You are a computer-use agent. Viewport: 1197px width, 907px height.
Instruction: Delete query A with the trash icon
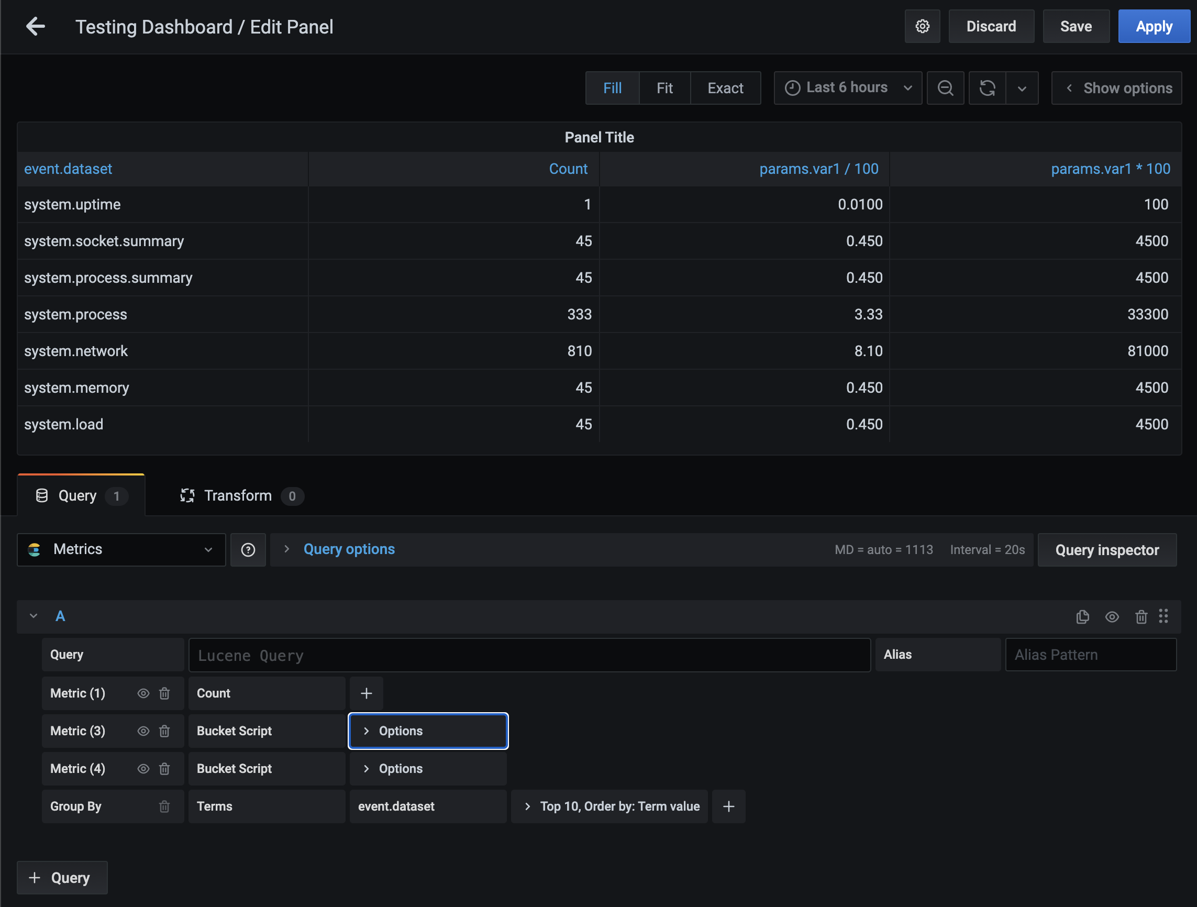[x=1141, y=616]
